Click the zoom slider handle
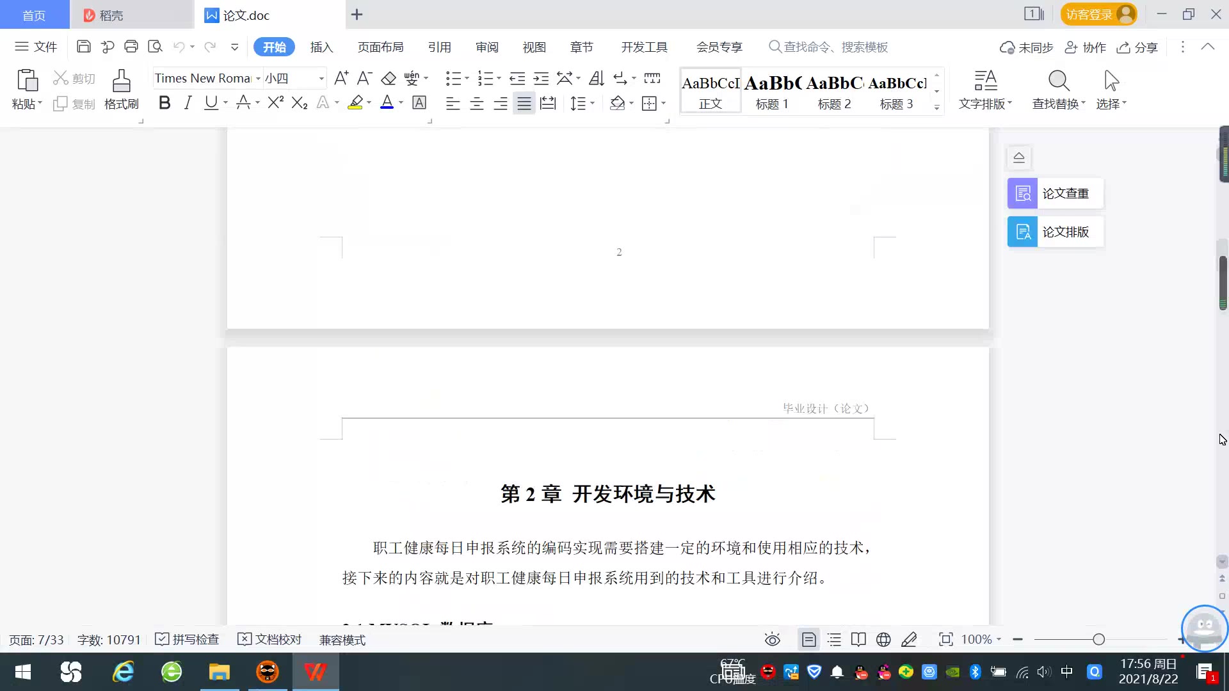This screenshot has height=691, width=1229. click(x=1098, y=639)
